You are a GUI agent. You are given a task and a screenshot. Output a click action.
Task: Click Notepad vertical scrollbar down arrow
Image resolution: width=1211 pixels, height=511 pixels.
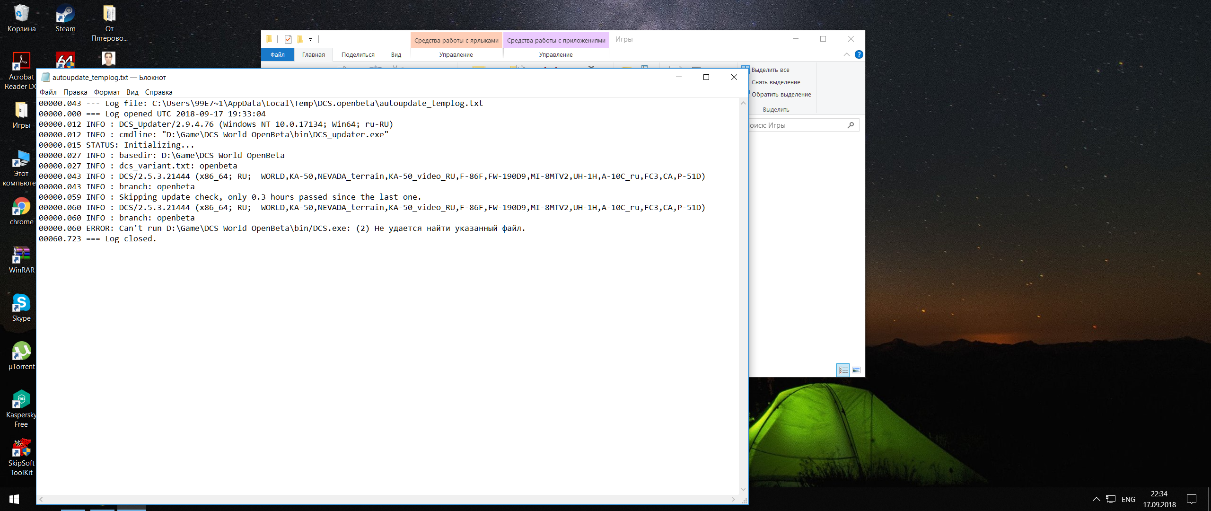coord(743,490)
